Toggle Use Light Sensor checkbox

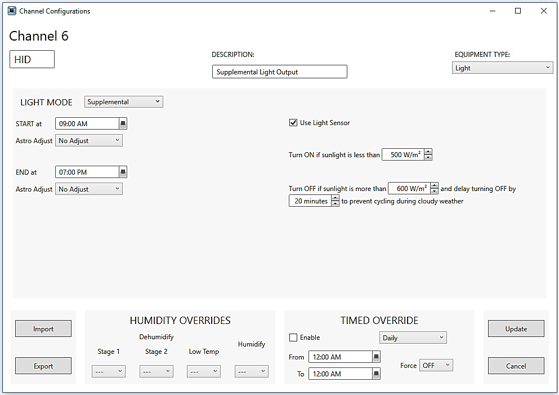293,123
